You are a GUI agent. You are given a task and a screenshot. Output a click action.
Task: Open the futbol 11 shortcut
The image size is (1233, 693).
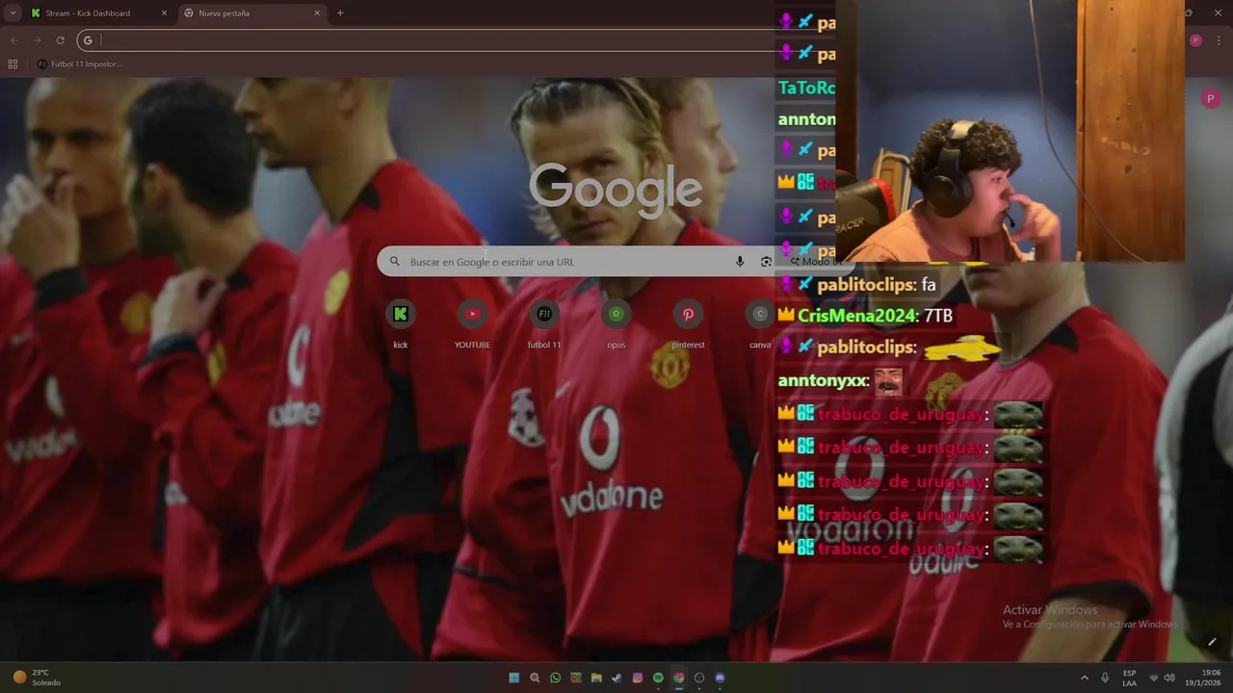click(544, 321)
